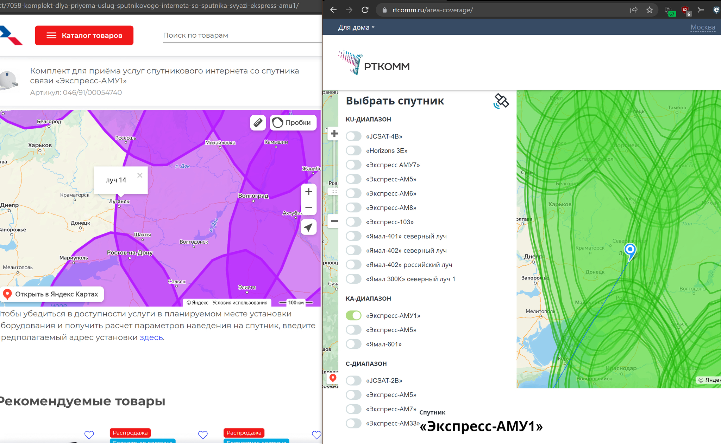Enable the «Экспресс-АМ6» toggle
This screenshot has height=444, width=721.
[x=353, y=193]
